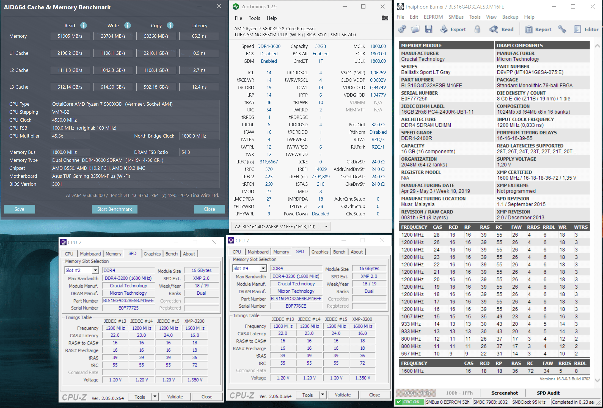Click the Save button in AIDA64
Screen dimensions: 603x408
coord(19,209)
